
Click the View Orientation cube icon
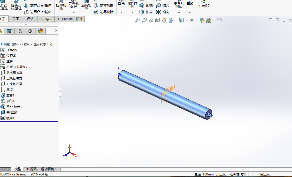point(171,20)
